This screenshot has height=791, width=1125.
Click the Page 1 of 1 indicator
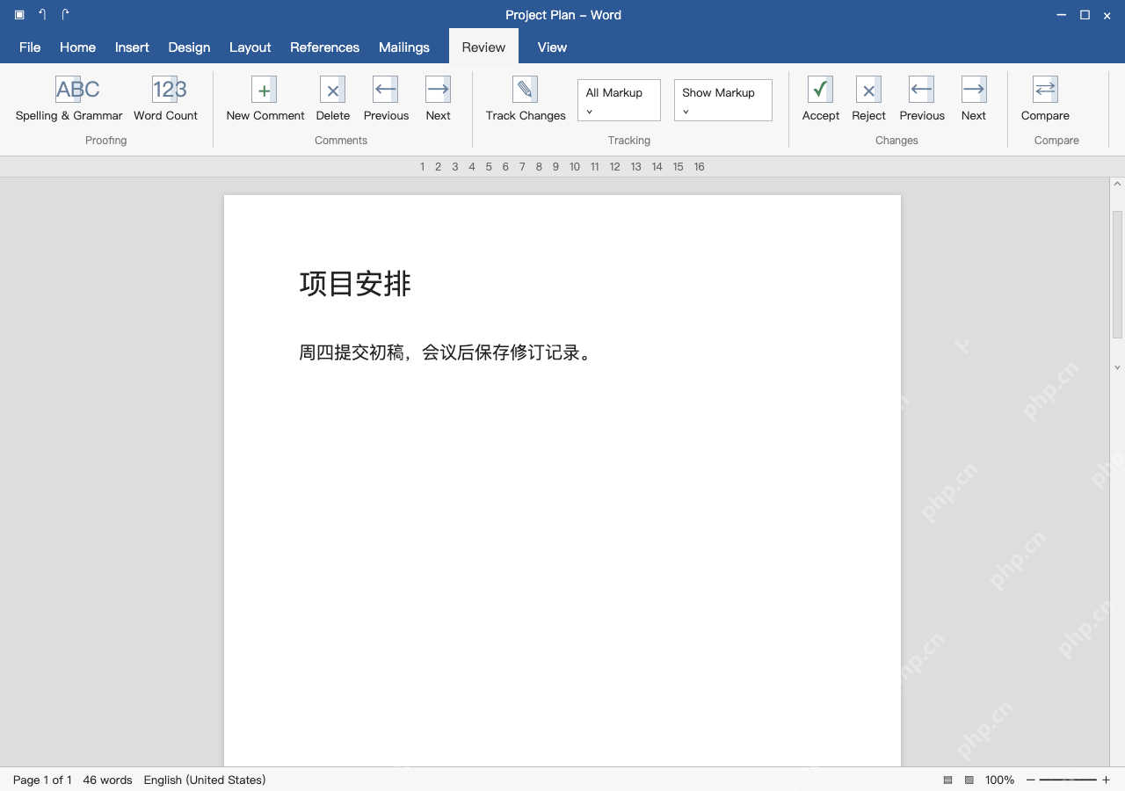42,780
